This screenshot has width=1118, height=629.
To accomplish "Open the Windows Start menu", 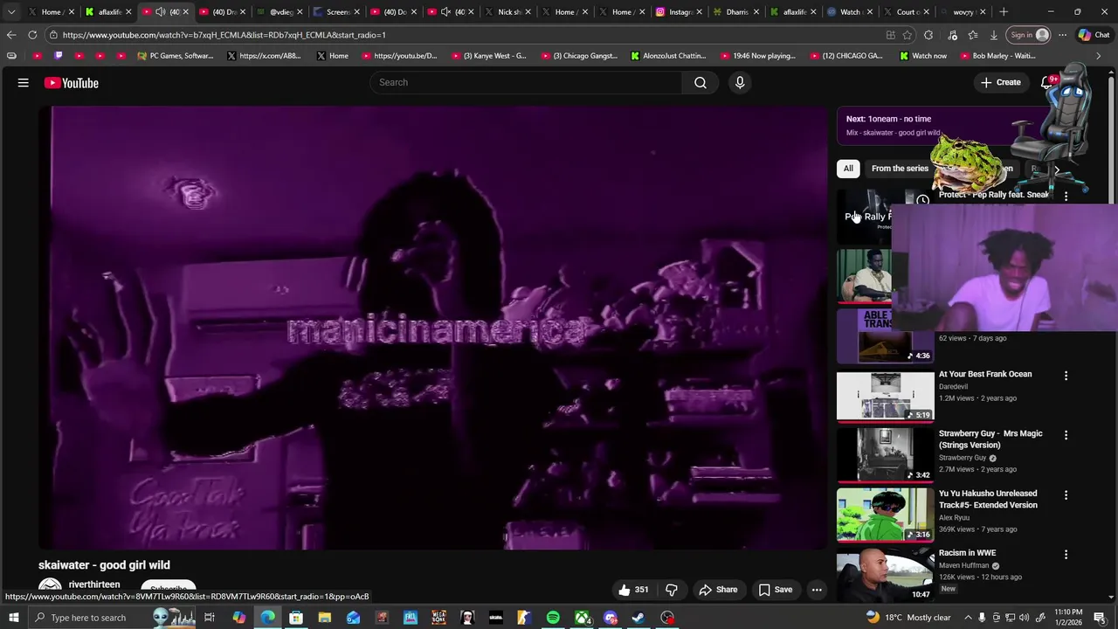I will tap(14, 618).
